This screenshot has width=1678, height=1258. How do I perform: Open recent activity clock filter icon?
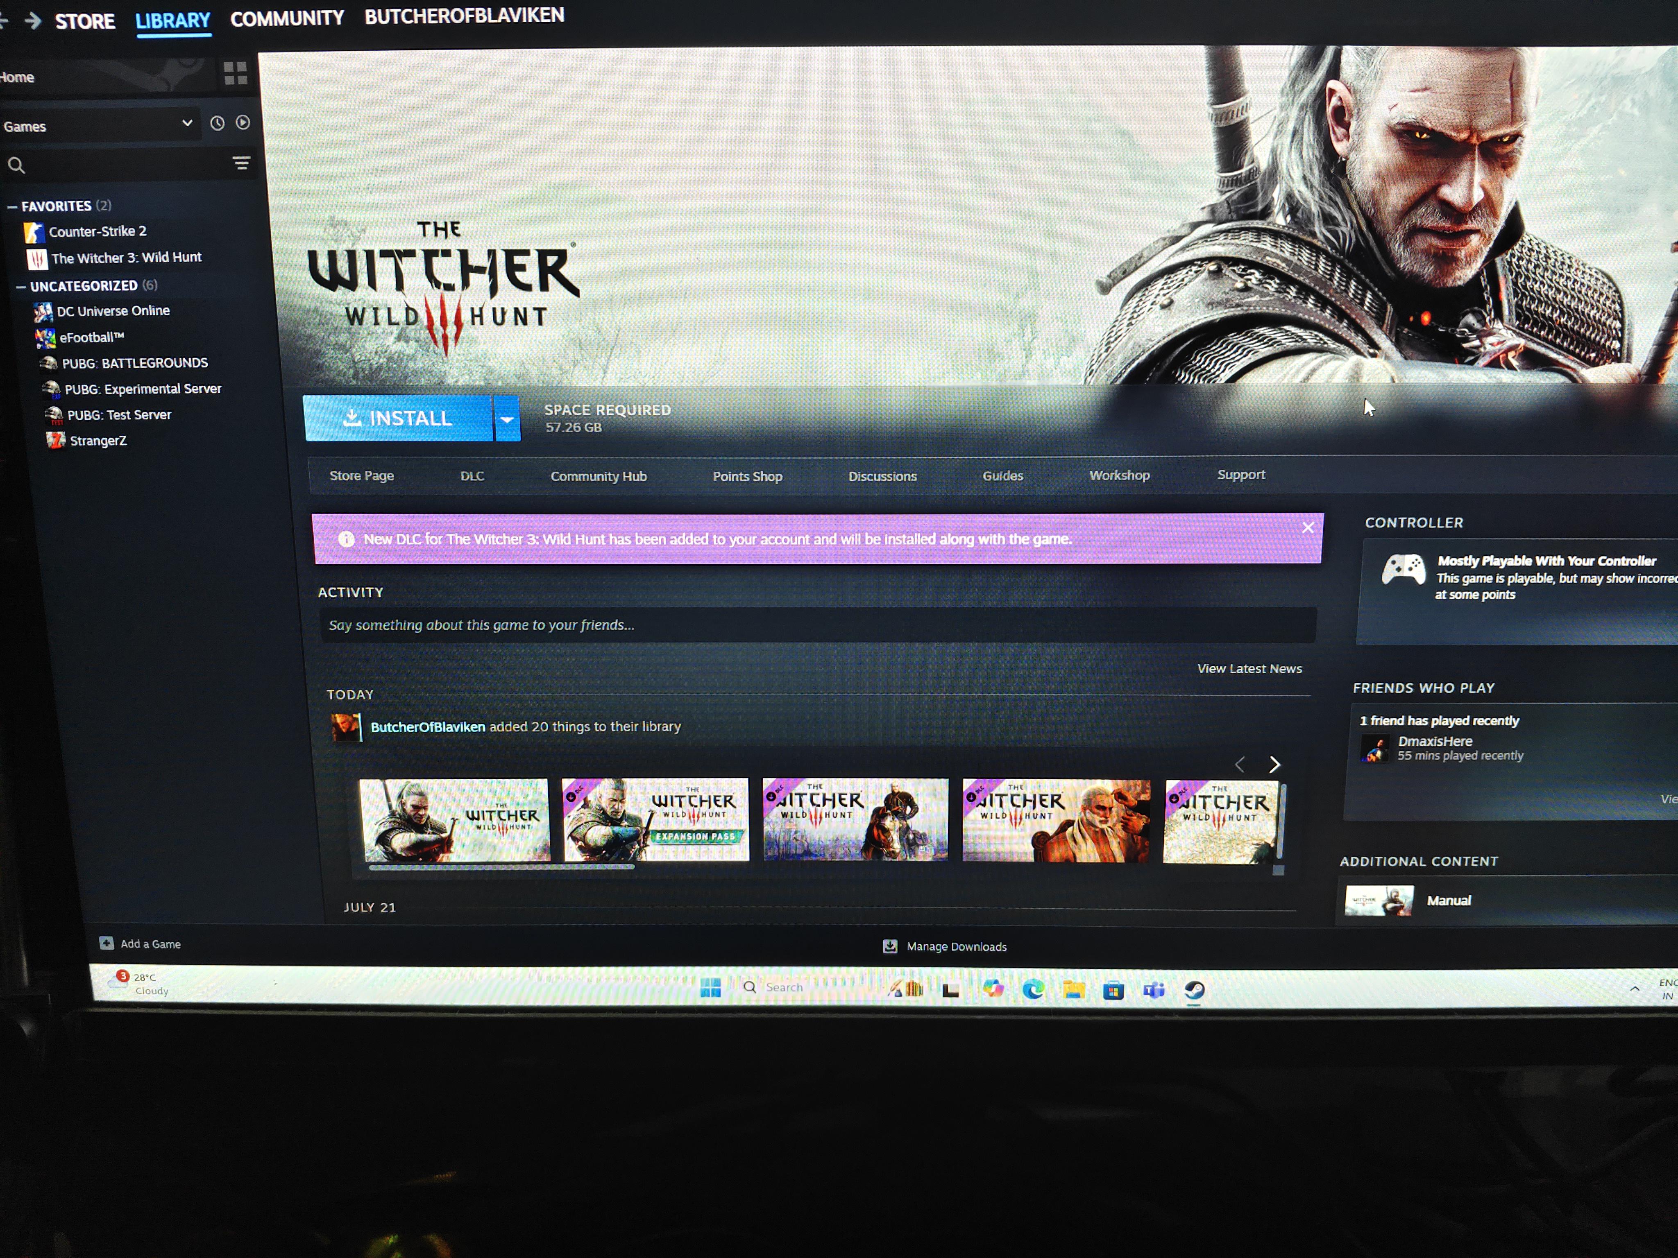(217, 123)
